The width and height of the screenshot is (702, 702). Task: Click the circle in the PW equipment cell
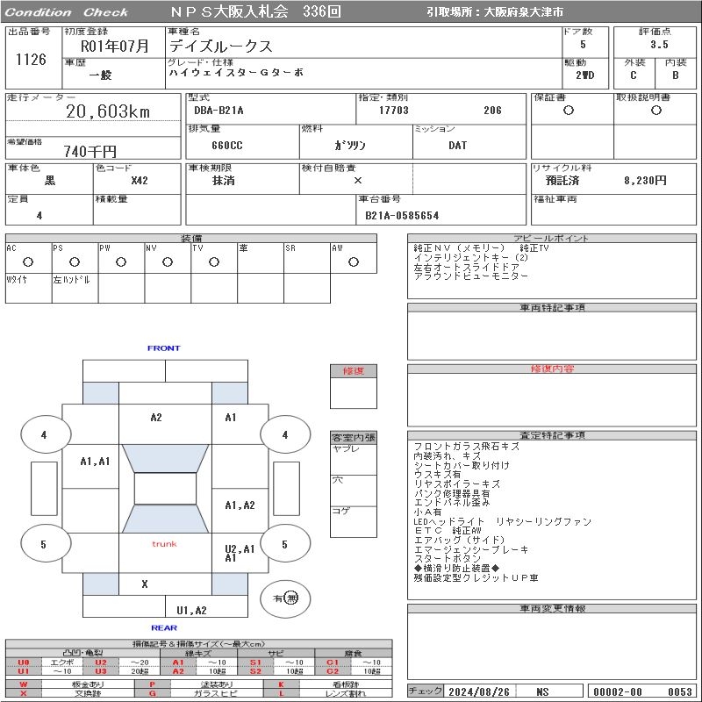[x=121, y=261]
